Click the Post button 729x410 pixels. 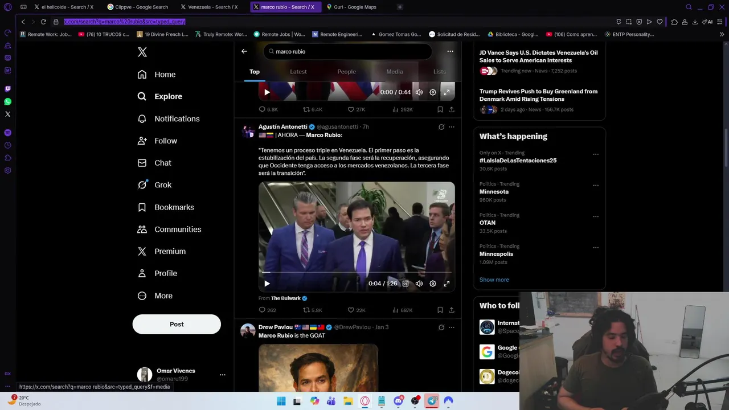[x=177, y=324]
